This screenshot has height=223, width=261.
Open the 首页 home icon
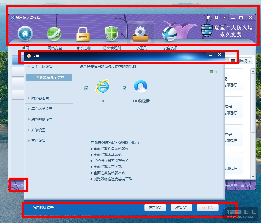tap(25, 33)
